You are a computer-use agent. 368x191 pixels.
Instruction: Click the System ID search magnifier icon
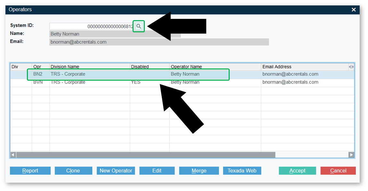pos(139,26)
